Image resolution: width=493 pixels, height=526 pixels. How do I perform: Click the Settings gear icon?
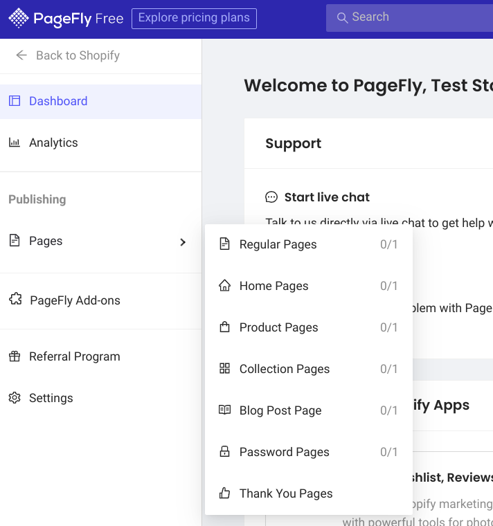click(15, 398)
